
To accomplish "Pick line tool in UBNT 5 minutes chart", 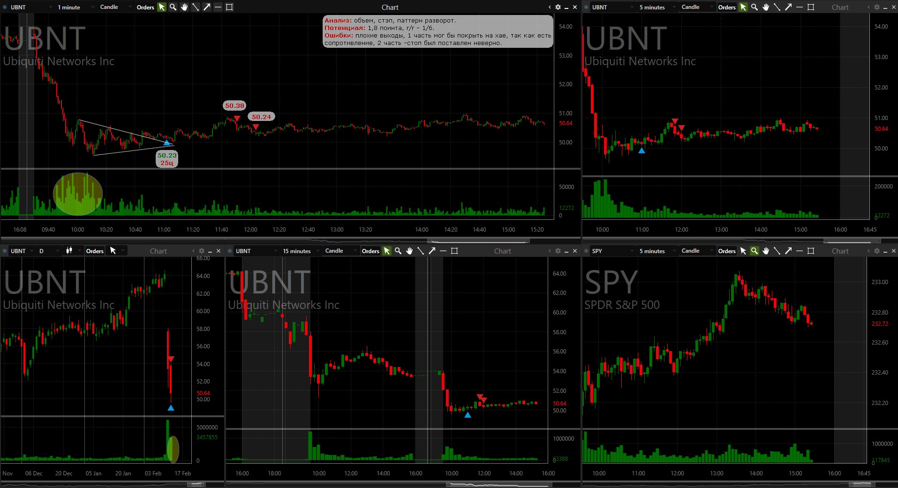I will (x=777, y=7).
